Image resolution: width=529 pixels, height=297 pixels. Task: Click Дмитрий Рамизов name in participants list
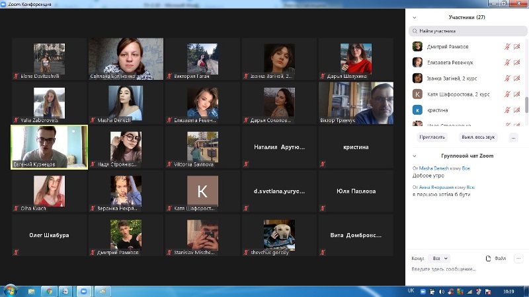pyautogui.click(x=448, y=47)
